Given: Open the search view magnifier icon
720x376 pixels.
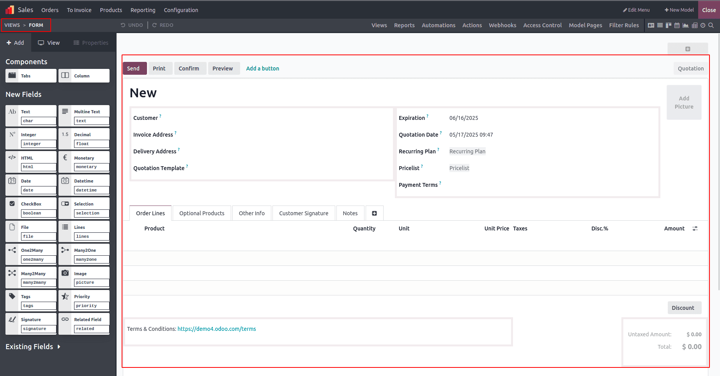Looking at the screenshot, I should click(x=711, y=25).
